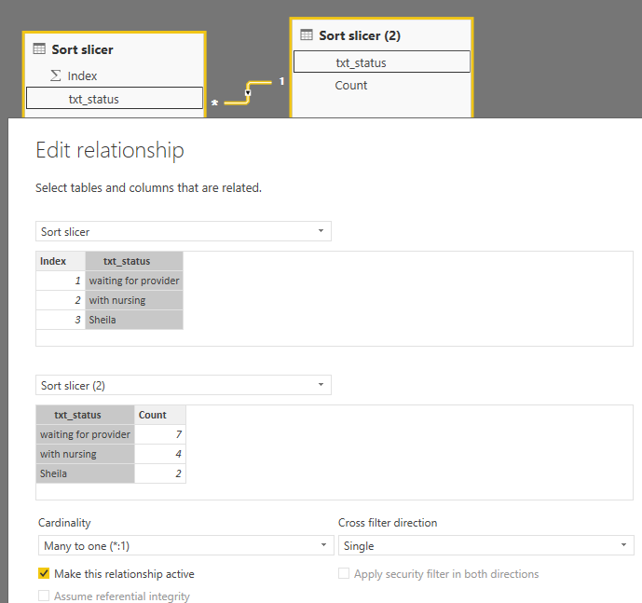Click the relationship line direction arrow
Screen dimensions: 642x603
(248, 93)
